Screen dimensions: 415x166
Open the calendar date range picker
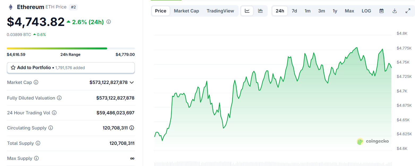pos(382,11)
